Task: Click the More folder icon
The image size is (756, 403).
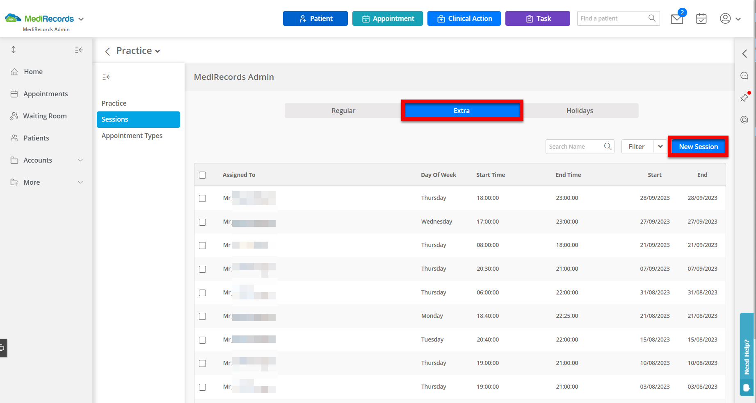Action: click(x=14, y=182)
